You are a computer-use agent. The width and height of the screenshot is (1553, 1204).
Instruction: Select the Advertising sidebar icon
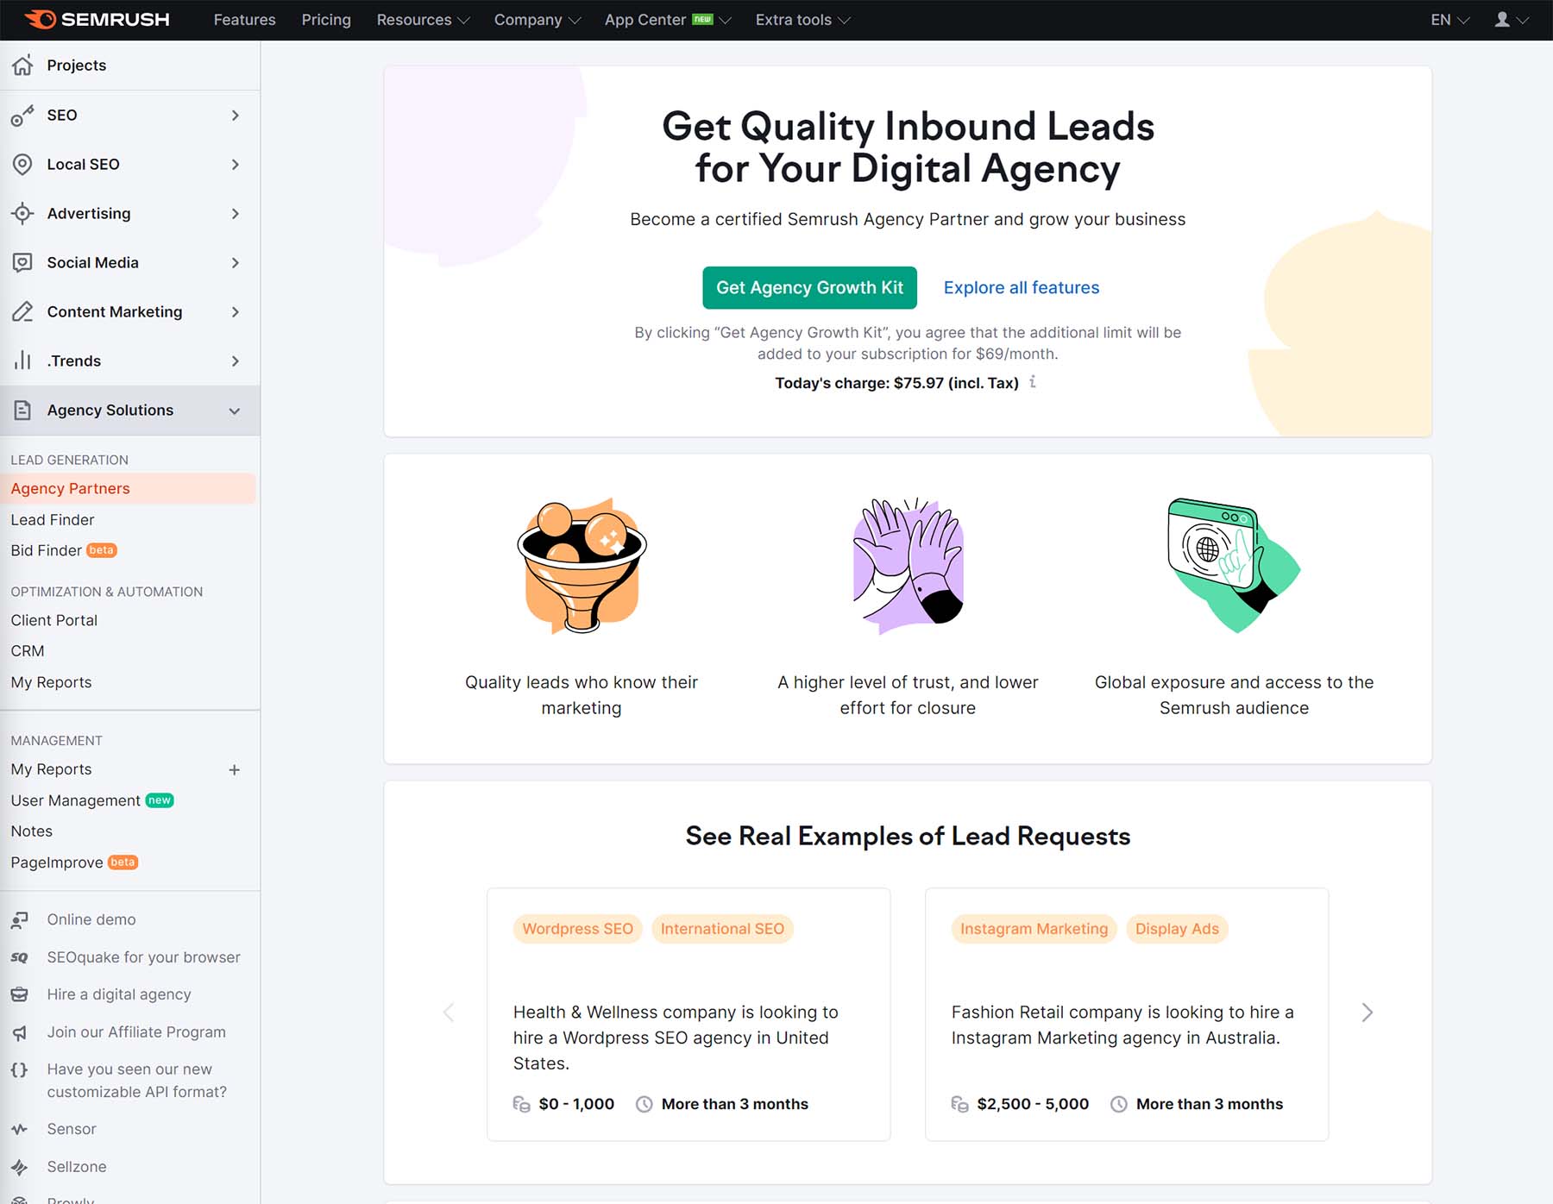point(23,213)
